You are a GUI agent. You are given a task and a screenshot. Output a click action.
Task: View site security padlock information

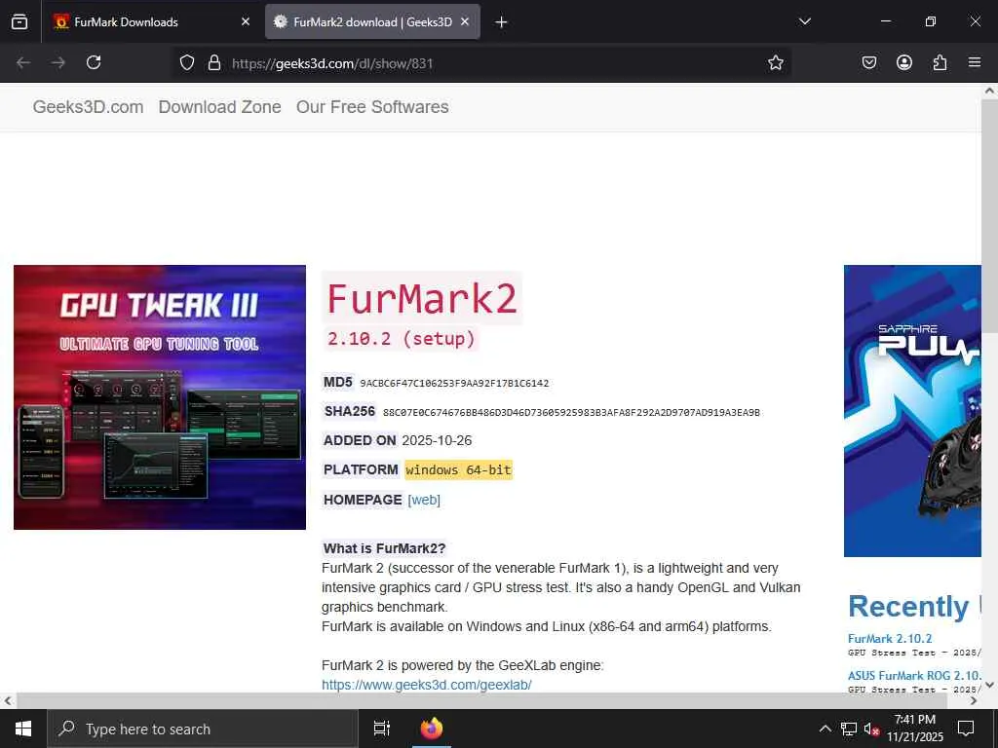click(214, 63)
